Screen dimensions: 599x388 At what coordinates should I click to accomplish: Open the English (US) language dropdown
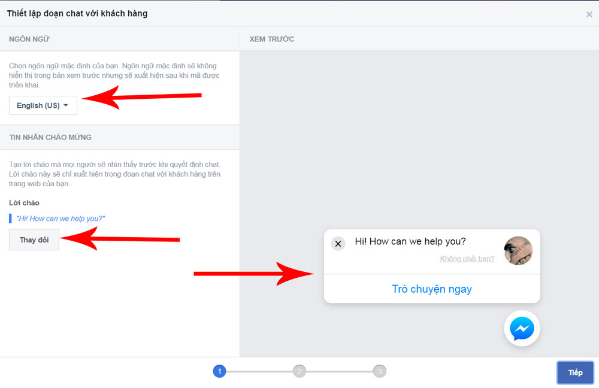click(x=43, y=105)
